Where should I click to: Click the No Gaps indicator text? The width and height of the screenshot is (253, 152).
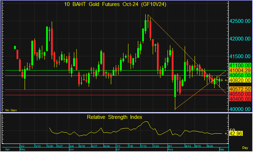click(10, 110)
